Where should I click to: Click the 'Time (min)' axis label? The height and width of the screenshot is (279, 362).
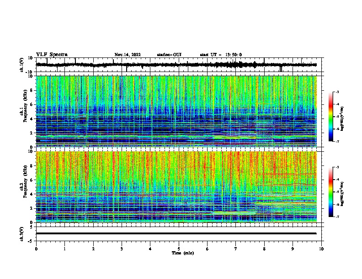coord(183,253)
